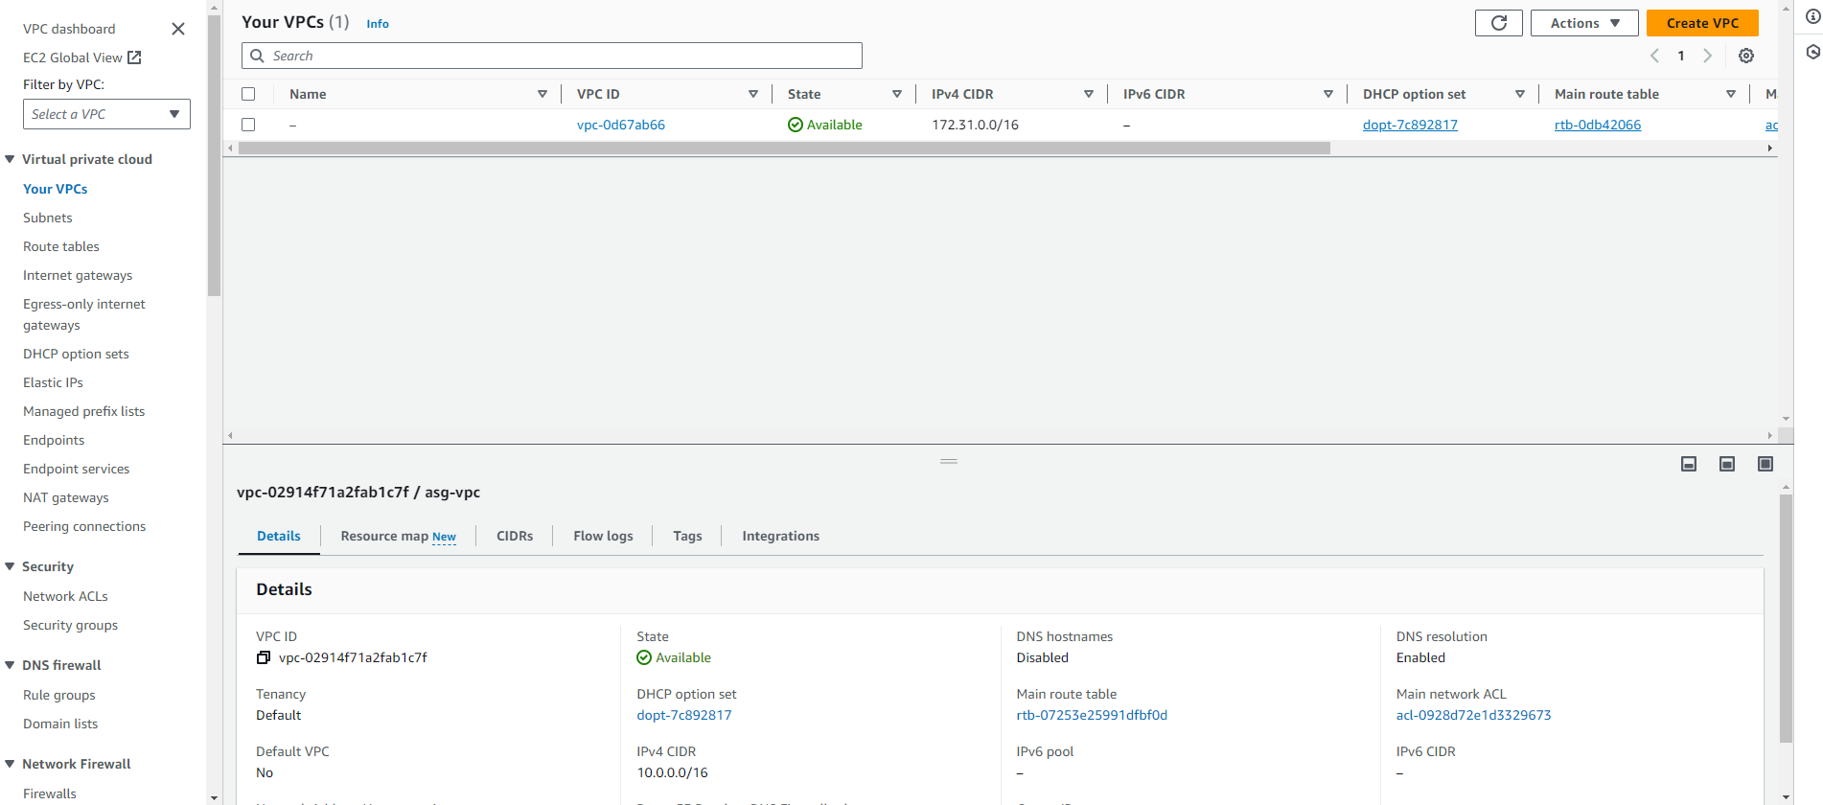
Task: Open VPC dashboard in sidebar
Action: [x=69, y=29]
